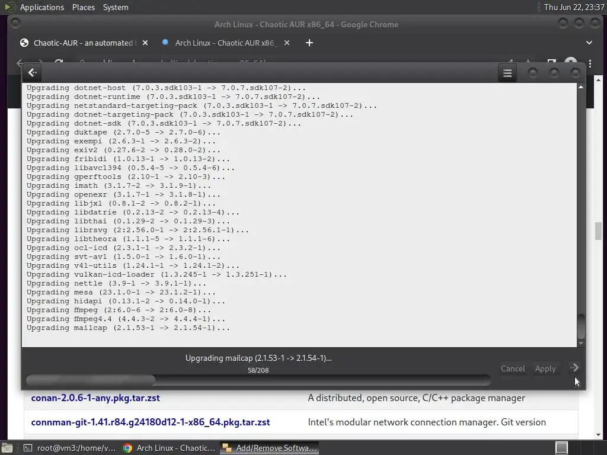Image resolution: width=607 pixels, height=455 pixels.
Task: Open the hamburger menu in package manager
Action: click(x=507, y=73)
